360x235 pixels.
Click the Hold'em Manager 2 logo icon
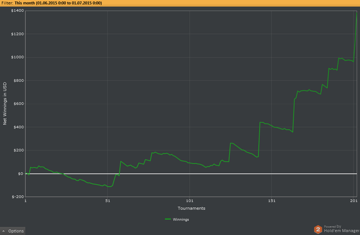[318, 229]
